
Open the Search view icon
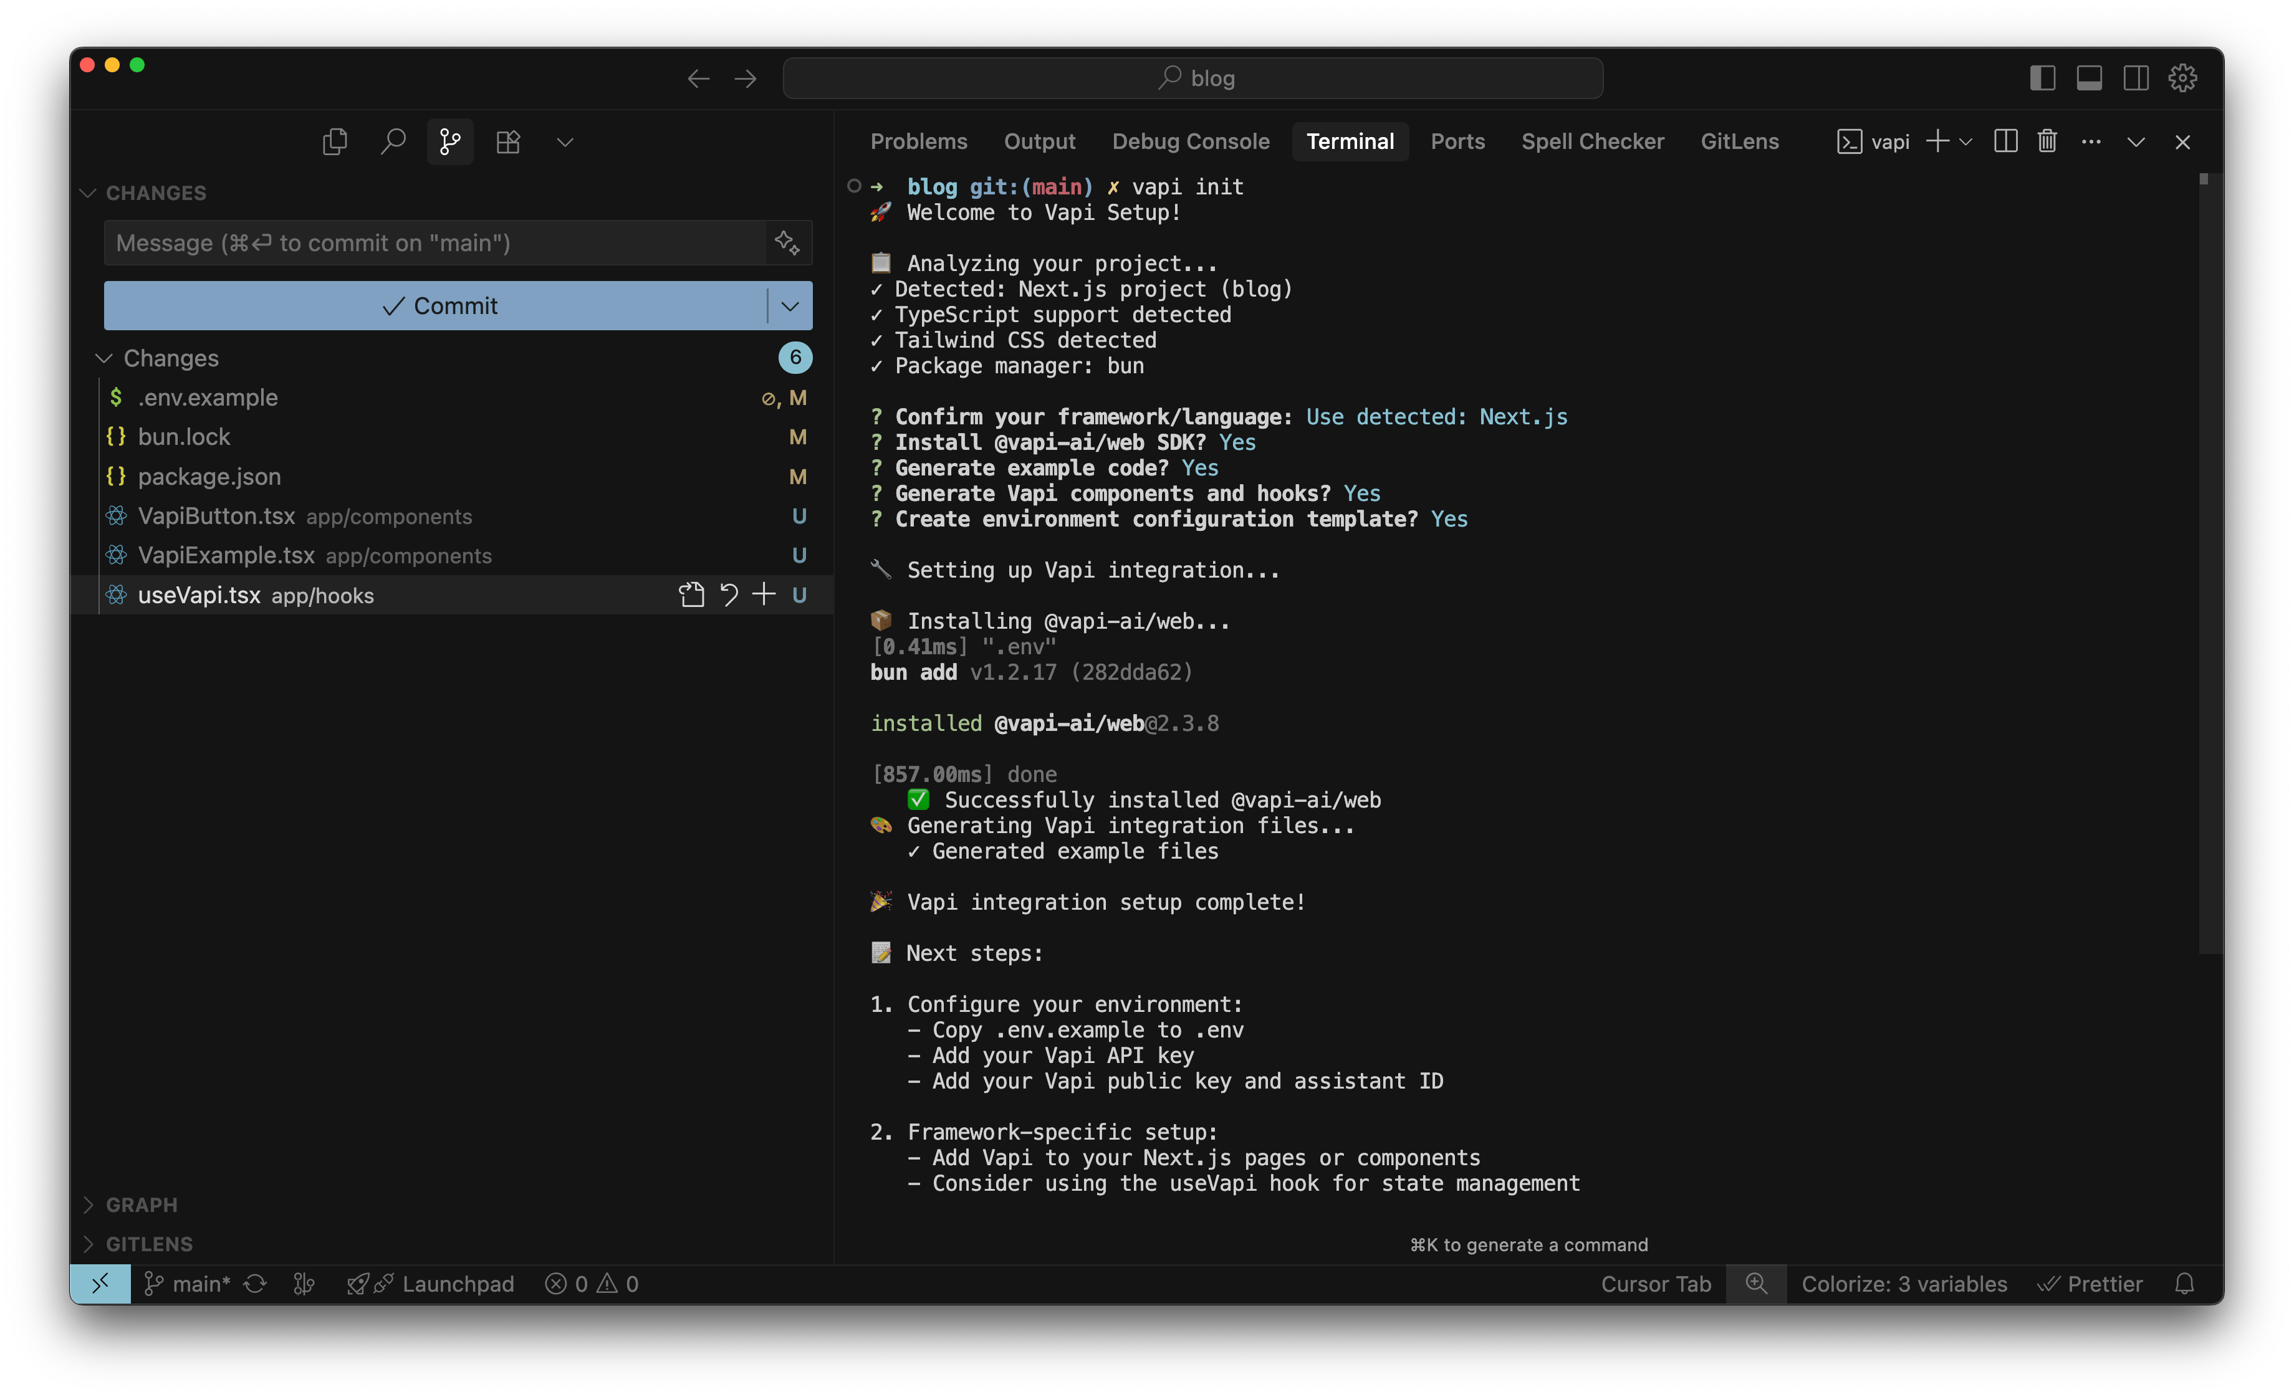(x=393, y=141)
